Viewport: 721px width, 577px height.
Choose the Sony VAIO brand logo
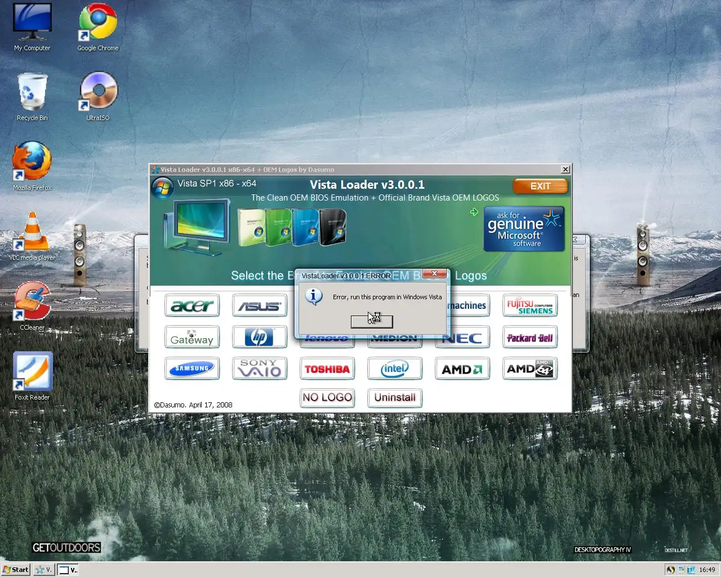(260, 369)
